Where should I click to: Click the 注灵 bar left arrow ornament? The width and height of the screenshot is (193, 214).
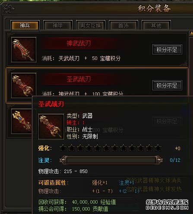[63, 160]
